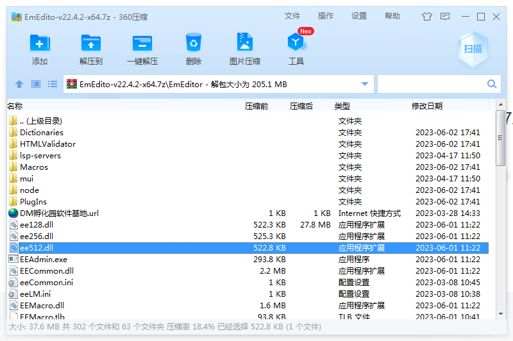Click the search magnifier icon
This screenshot has width=513, height=341.
tap(492, 84)
